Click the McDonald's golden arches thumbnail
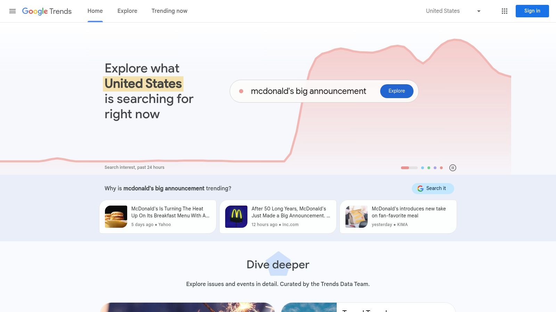Screen dimensions: 556x312 tap(236, 217)
